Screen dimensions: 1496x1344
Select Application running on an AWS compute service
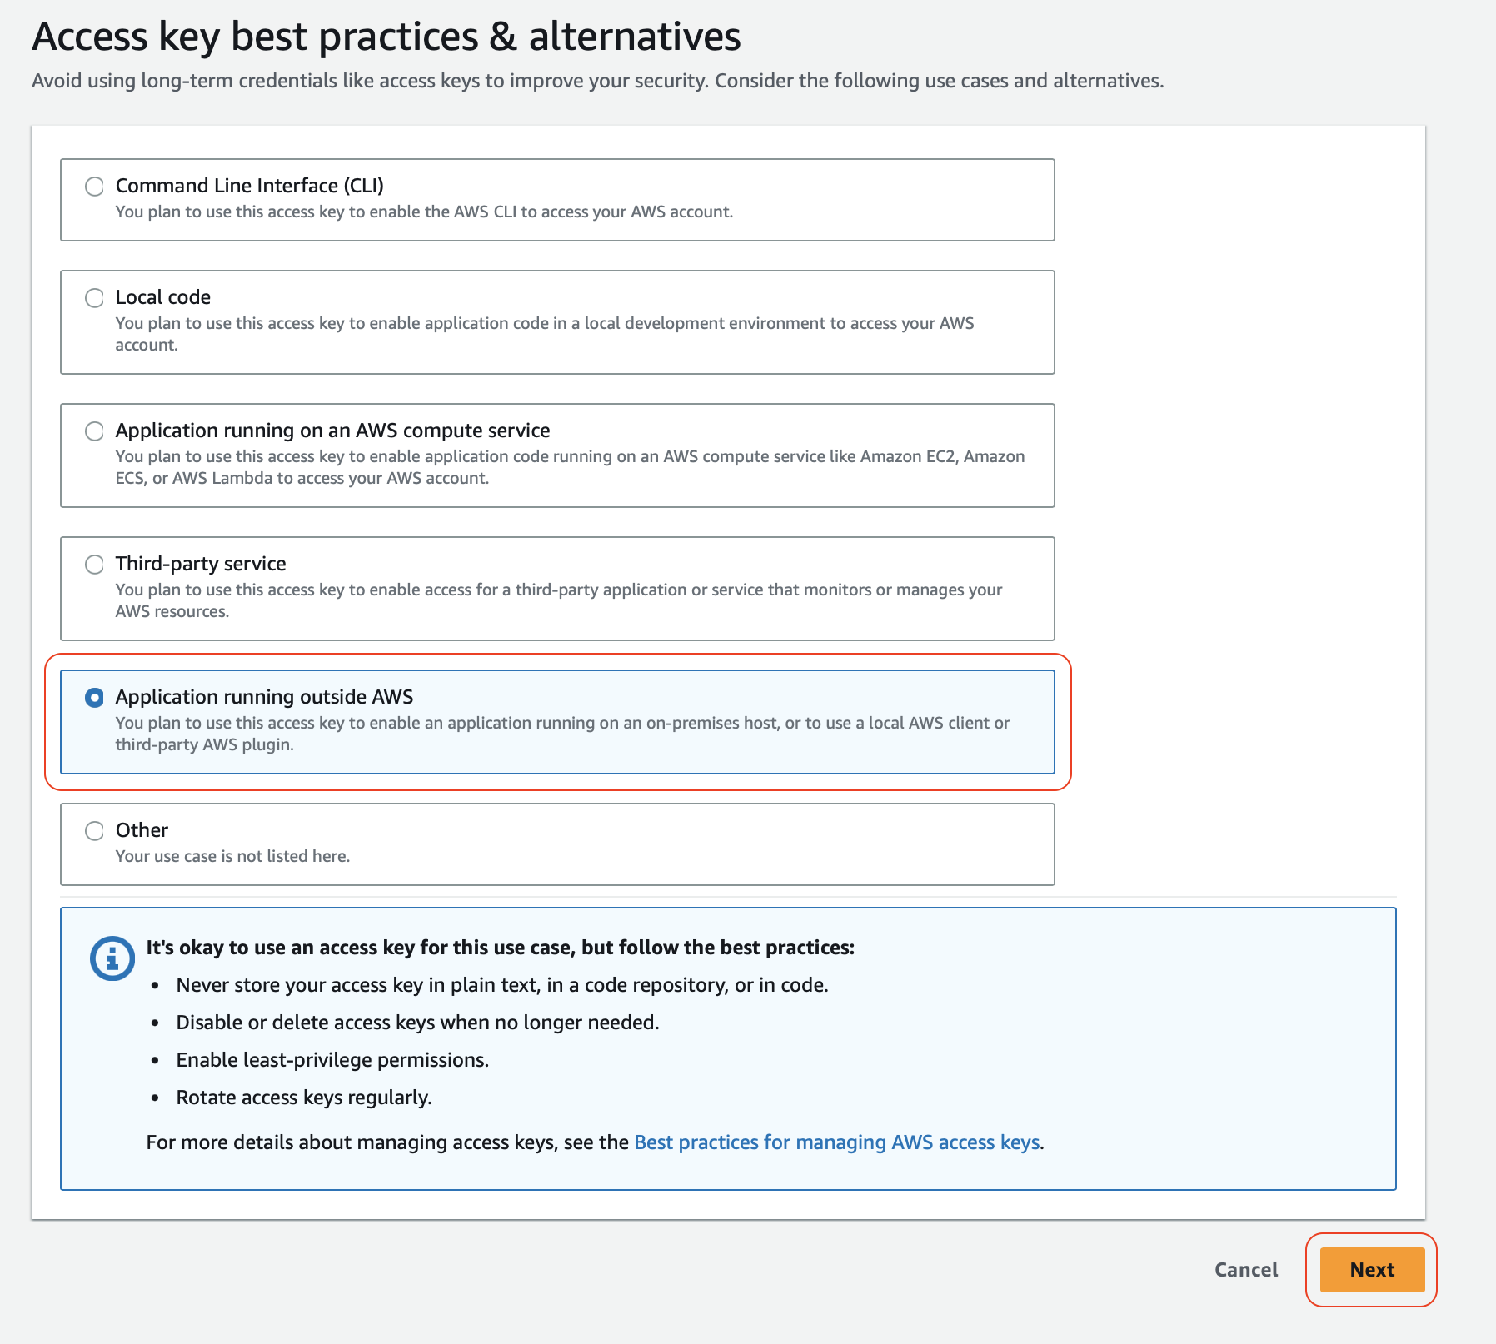(x=94, y=431)
